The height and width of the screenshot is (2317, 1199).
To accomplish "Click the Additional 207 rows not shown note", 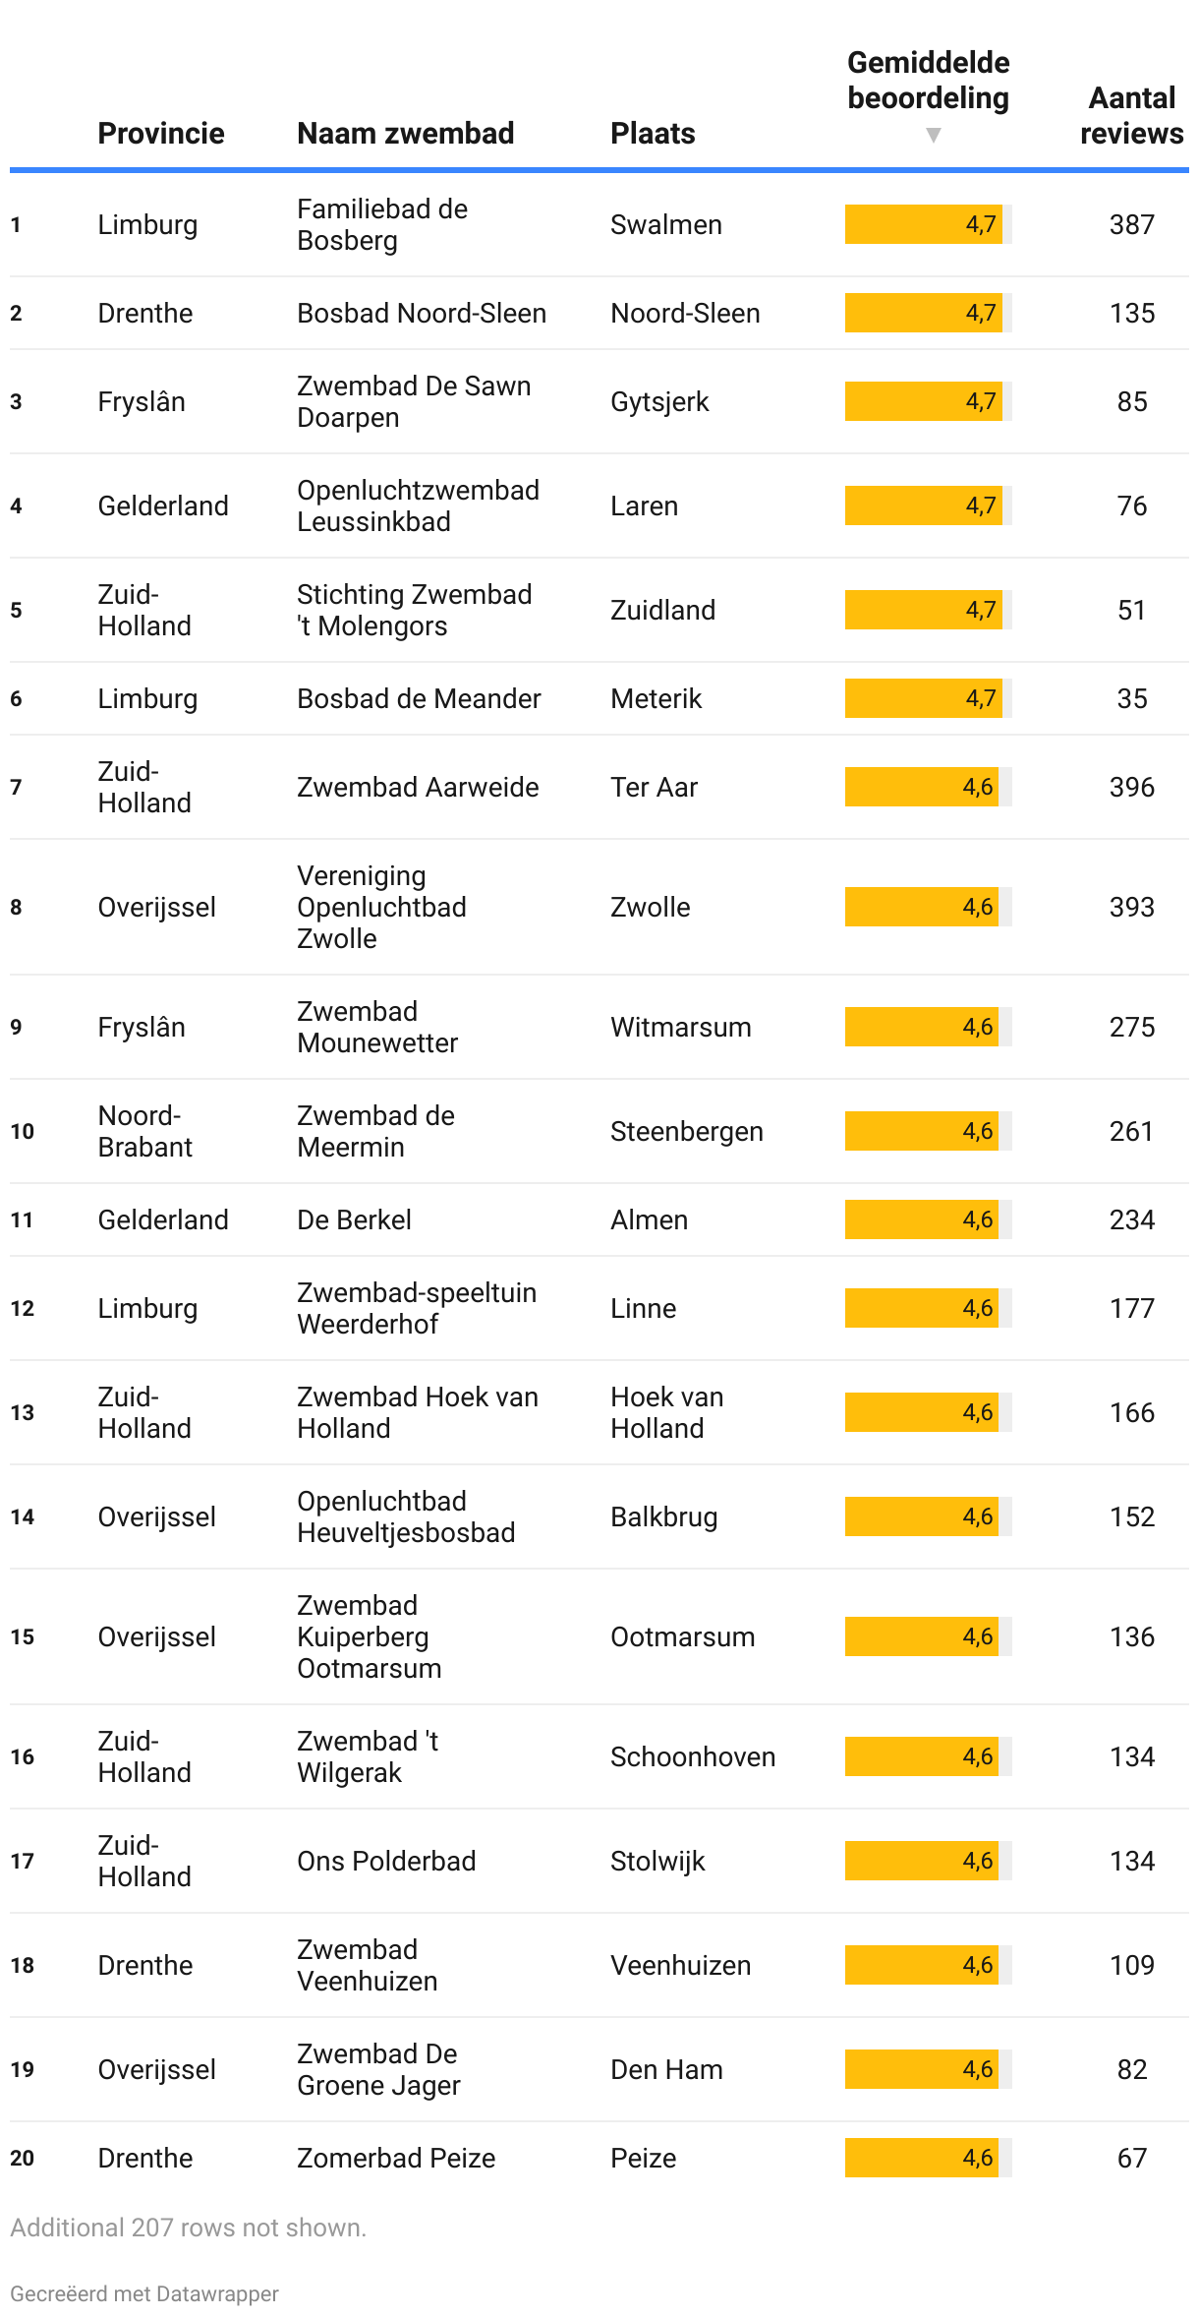I will click(x=188, y=2228).
